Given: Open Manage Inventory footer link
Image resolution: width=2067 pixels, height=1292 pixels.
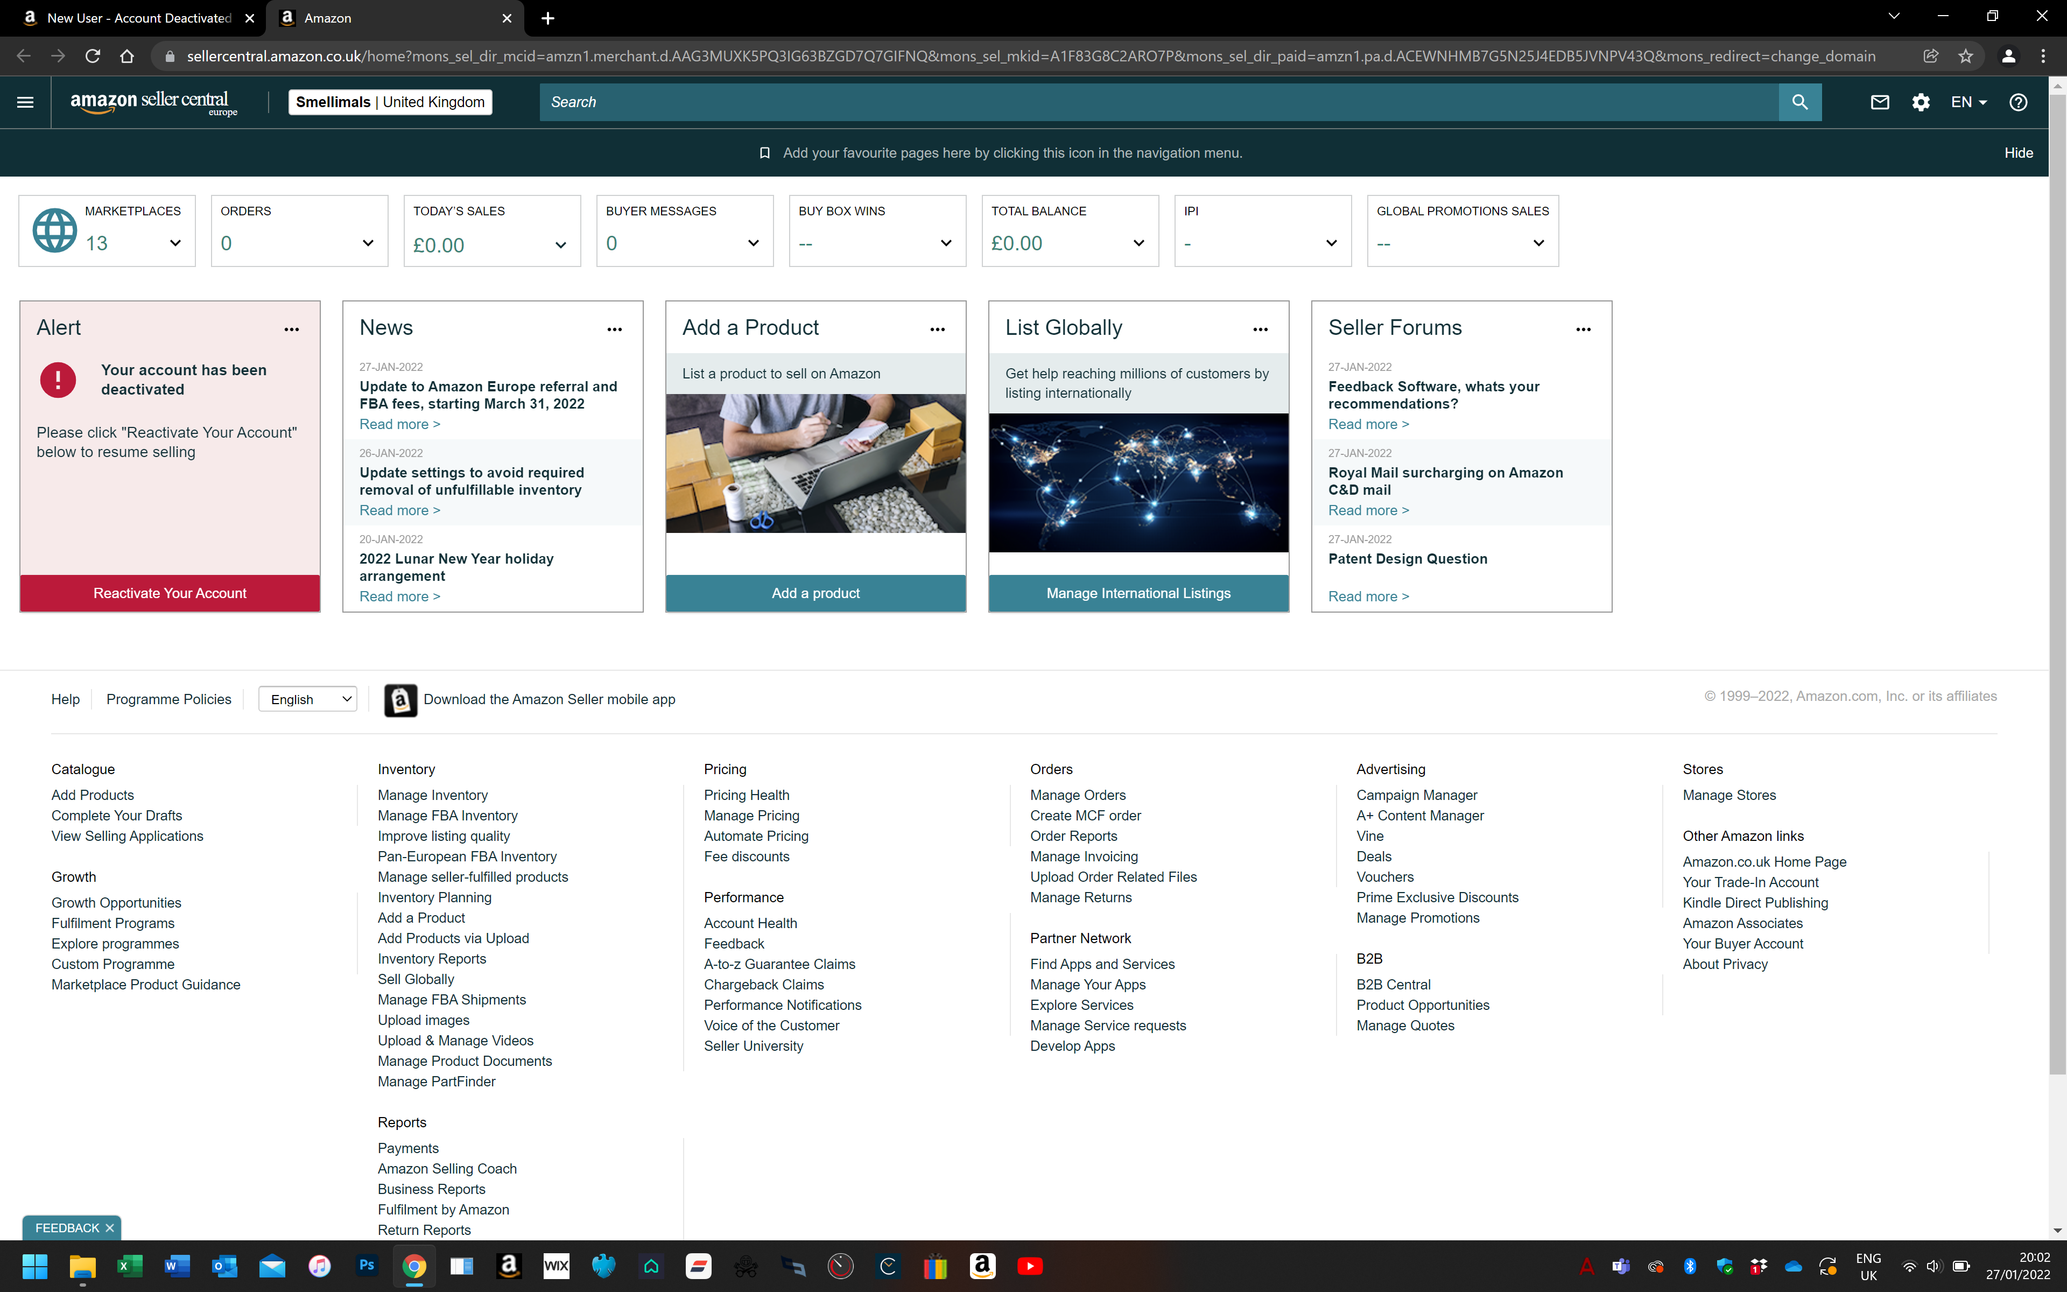Looking at the screenshot, I should [x=432, y=796].
